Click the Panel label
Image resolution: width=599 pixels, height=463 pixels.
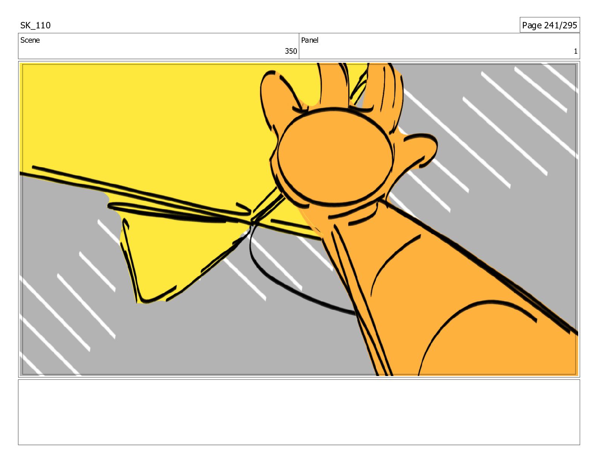pyautogui.click(x=310, y=40)
